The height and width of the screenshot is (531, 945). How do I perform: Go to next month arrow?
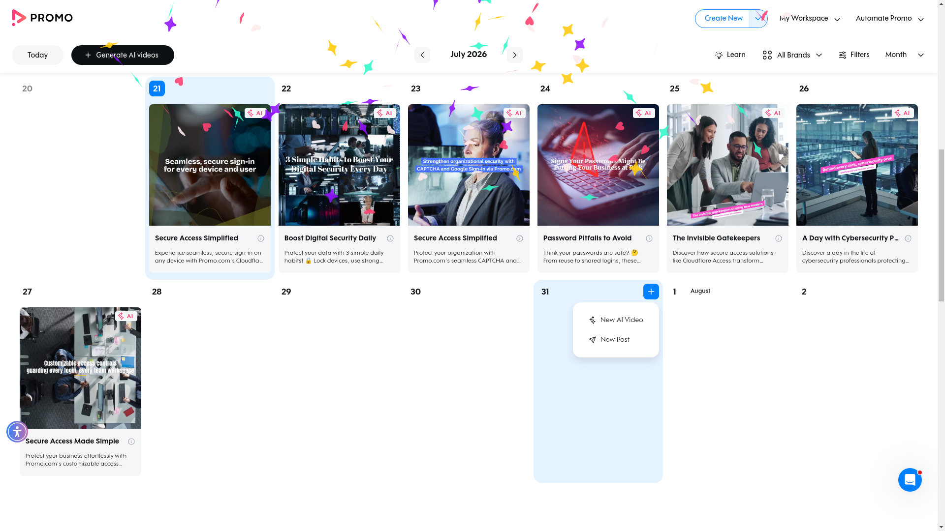[514, 55]
